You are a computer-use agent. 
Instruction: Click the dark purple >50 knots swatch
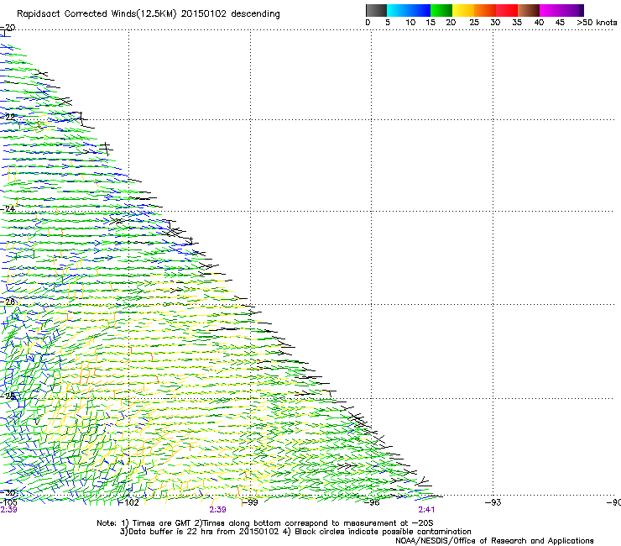pos(581,10)
